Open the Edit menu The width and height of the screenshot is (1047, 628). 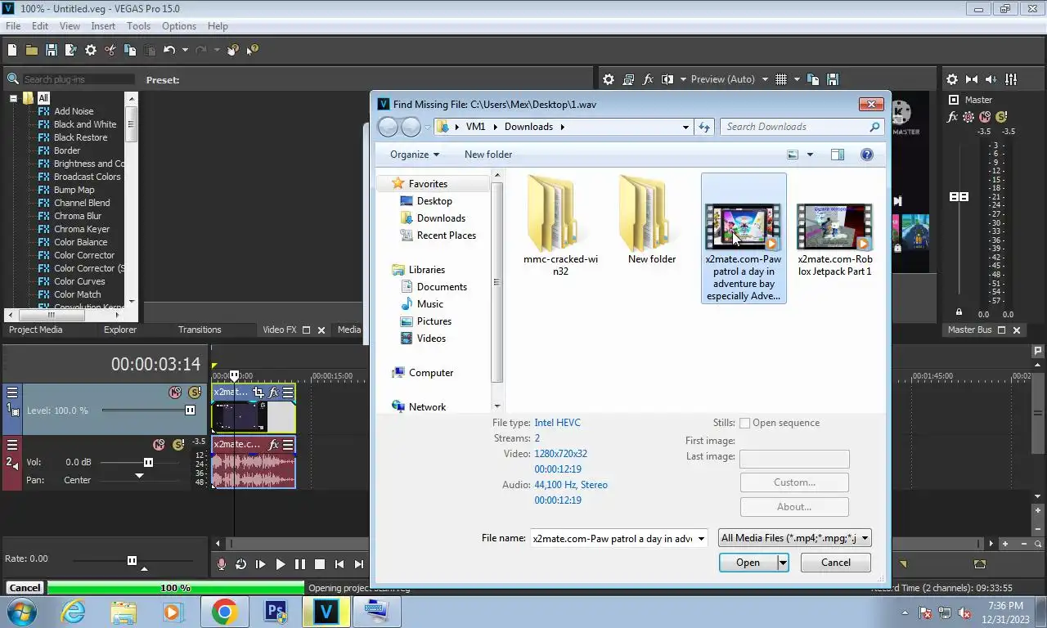40,26
